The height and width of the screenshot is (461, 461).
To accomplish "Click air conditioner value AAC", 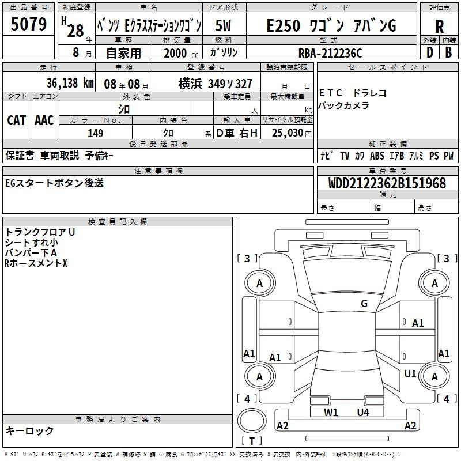I will (x=44, y=120).
